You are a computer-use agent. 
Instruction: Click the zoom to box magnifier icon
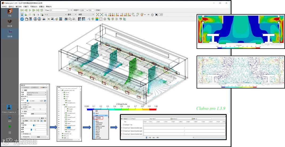click(105, 15)
